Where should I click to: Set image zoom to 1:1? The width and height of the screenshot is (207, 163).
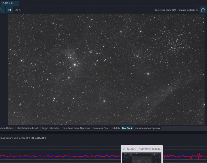9,10
